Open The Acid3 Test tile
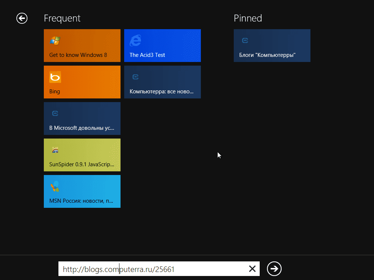This screenshot has width=374, height=280. (163, 46)
